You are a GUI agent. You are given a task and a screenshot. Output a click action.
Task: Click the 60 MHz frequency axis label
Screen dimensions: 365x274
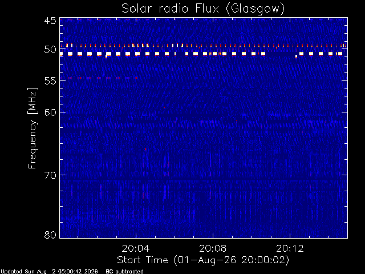tap(50, 112)
